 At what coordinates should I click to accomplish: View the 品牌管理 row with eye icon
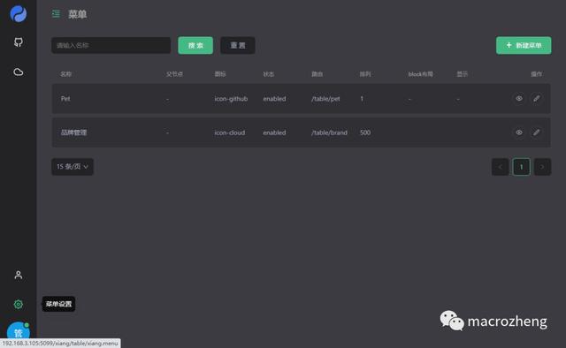pyautogui.click(x=519, y=132)
